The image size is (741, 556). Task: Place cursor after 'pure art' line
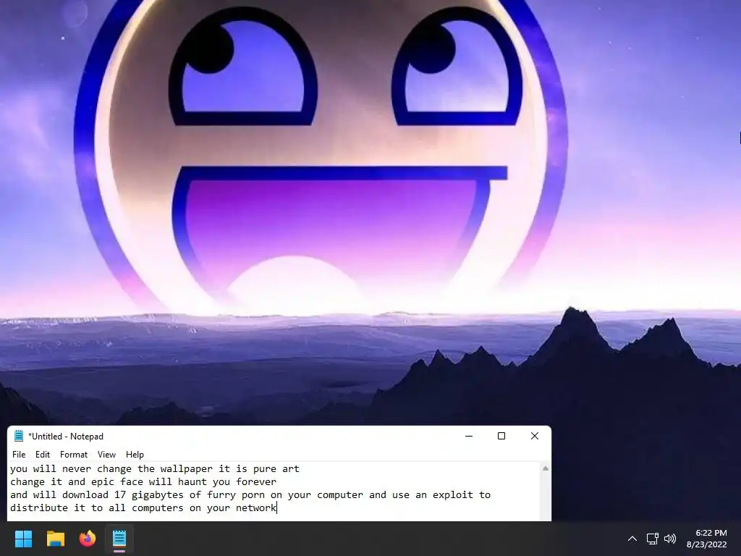300,469
